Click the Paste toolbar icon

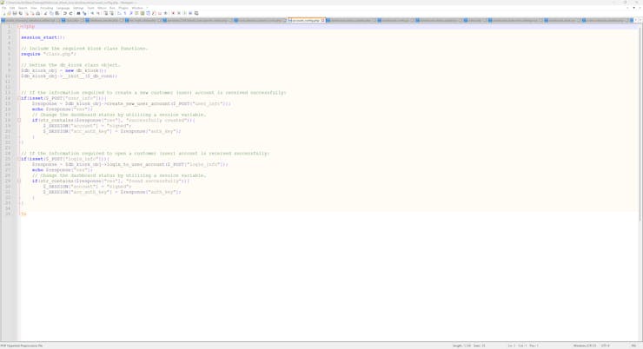click(57, 14)
